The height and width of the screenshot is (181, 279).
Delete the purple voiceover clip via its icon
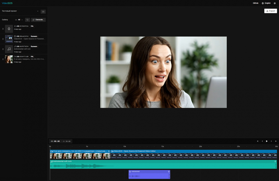click(x=169, y=171)
